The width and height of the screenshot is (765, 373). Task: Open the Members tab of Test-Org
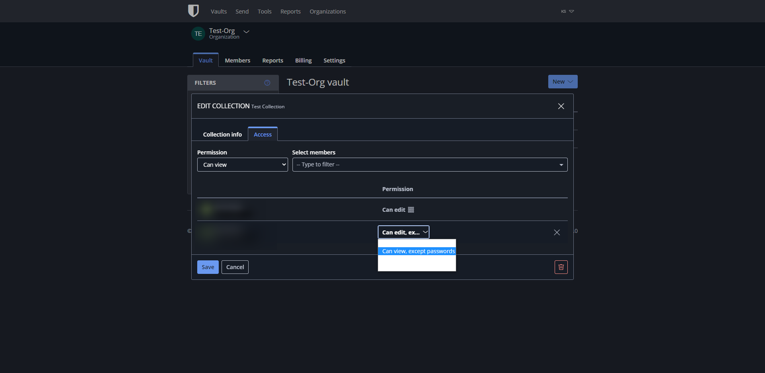click(237, 60)
